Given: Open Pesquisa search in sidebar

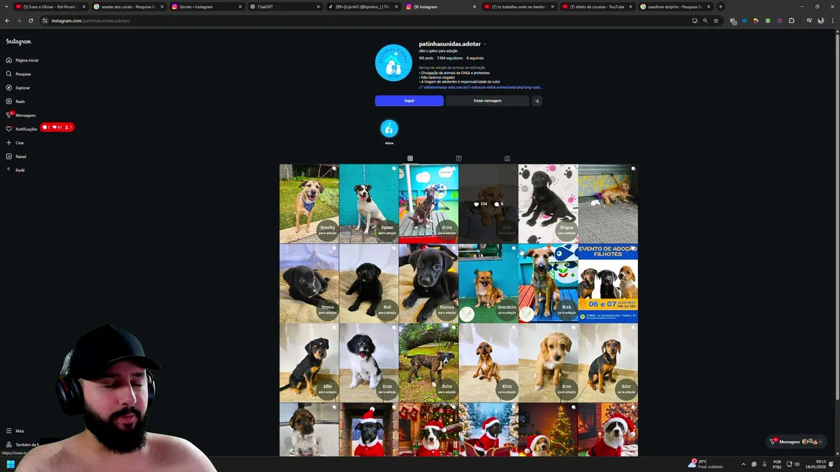Looking at the screenshot, I should click(18, 74).
